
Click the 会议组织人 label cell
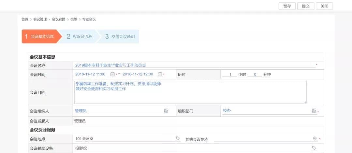50,111
